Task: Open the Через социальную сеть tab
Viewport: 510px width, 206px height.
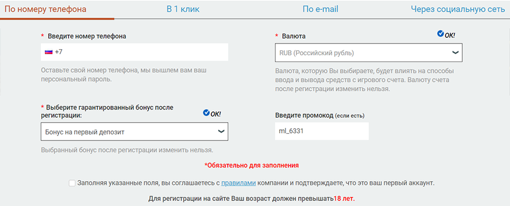Action: click(458, 9)
